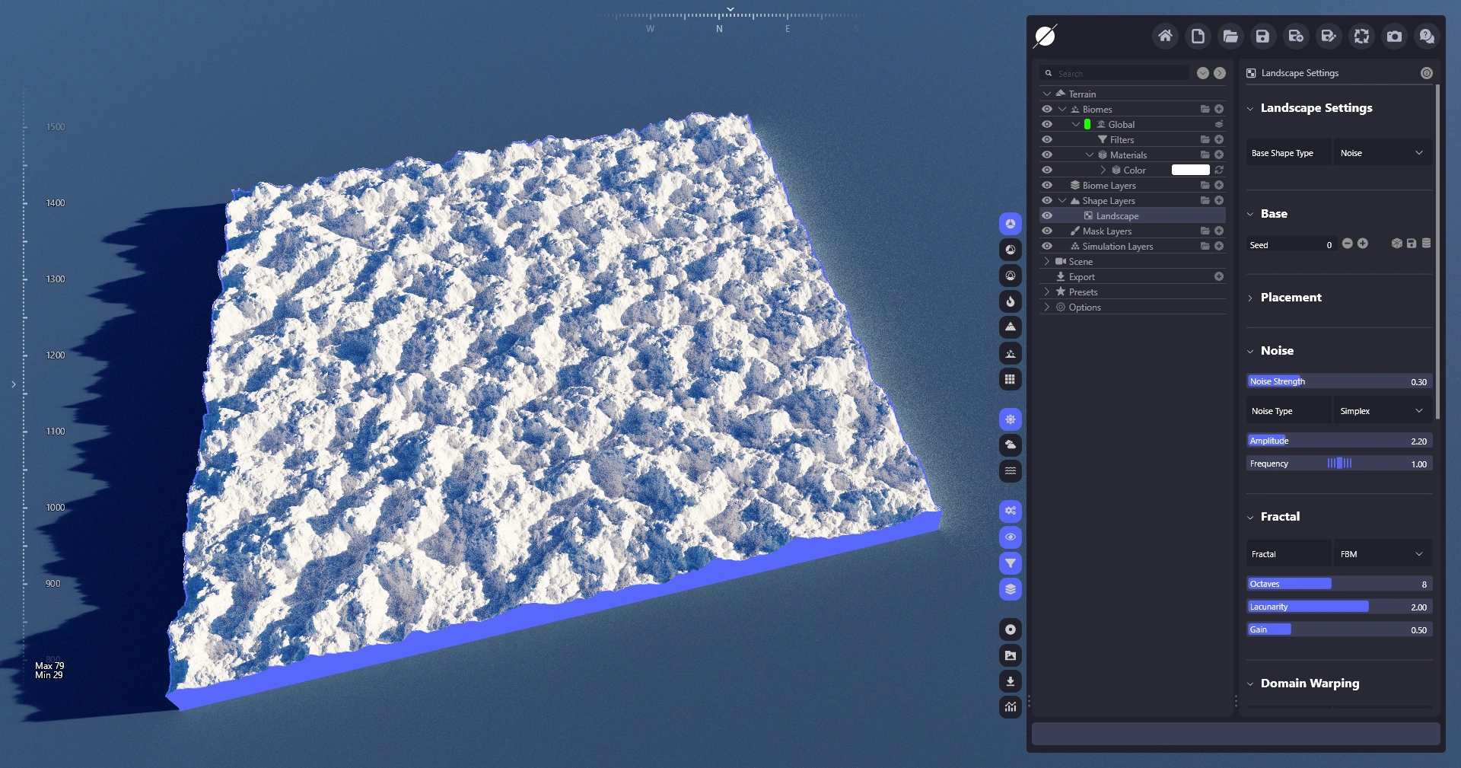Screen dimensions: 1461x768
Task: Click the grid icon in the viewport sidebar
Action: pyautogui.click(x=1011, y=379)
